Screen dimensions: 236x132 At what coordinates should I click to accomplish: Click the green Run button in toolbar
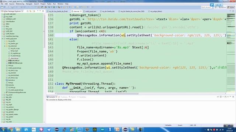[54, 7]
